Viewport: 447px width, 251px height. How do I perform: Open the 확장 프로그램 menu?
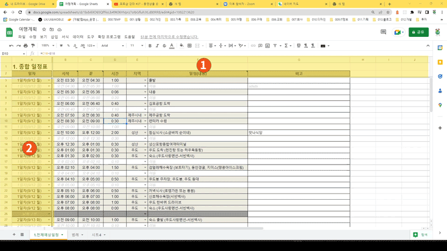[109, 37]
